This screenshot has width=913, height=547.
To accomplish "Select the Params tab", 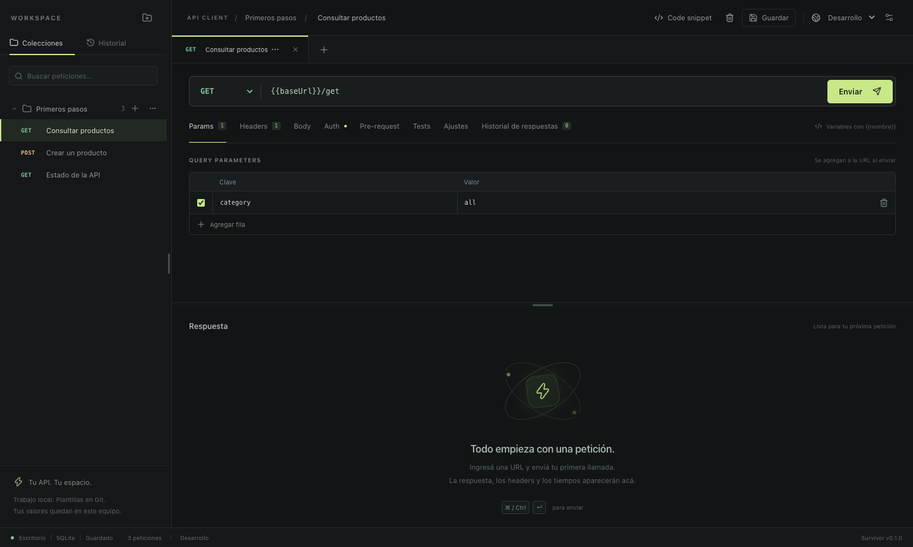I will point(207,126).
